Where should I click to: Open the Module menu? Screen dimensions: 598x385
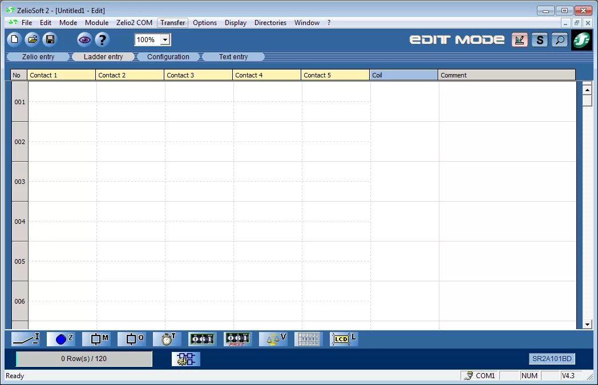pyautogui.click(x=96, y=22)
